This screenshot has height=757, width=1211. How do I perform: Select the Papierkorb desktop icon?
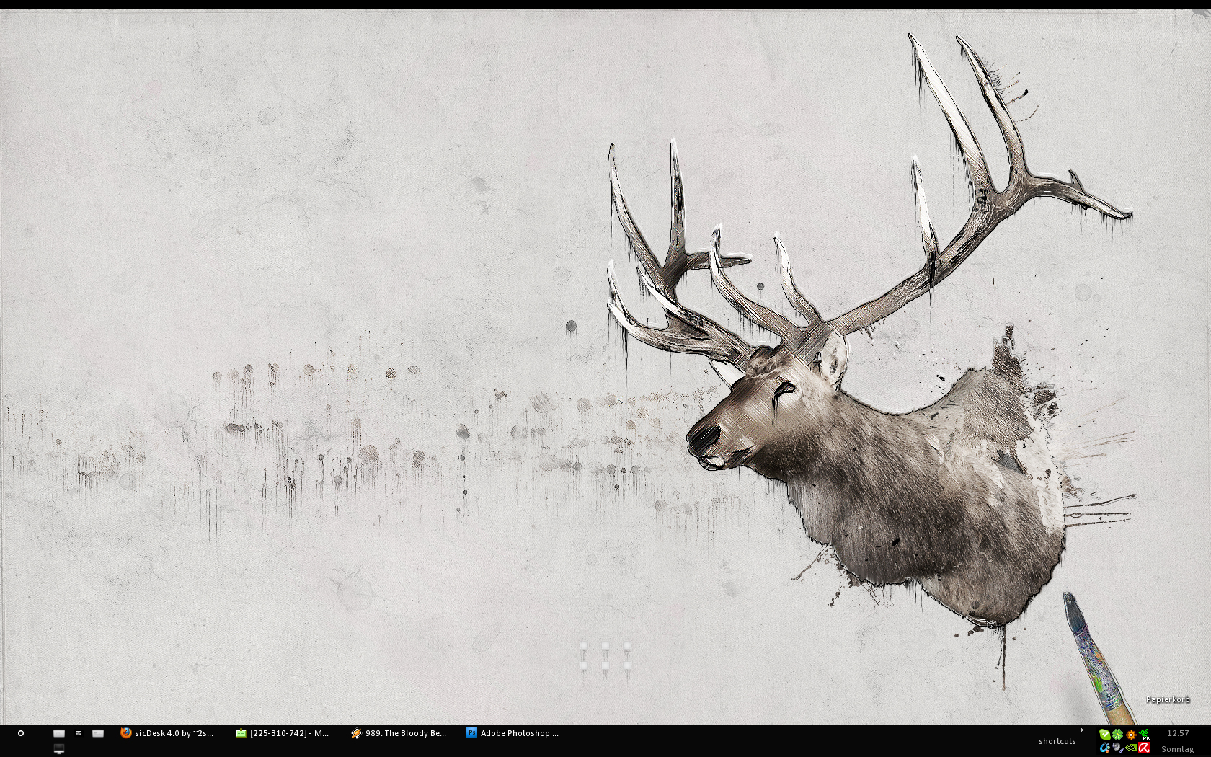(1168, 699)
